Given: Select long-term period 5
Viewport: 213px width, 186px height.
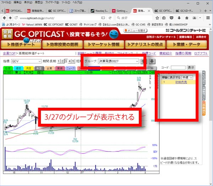Looking at the screenshot, I should pyautogui.click(x=73, y=61).
